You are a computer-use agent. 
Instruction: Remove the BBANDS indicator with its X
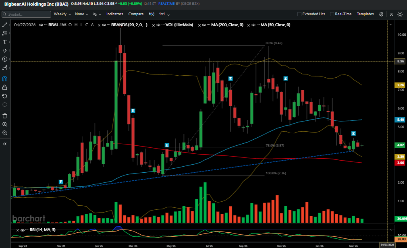pos(99,25)
